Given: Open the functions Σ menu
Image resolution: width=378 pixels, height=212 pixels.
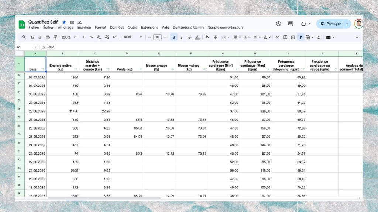Looking at the screenshot, I should (x=318, y=37).
